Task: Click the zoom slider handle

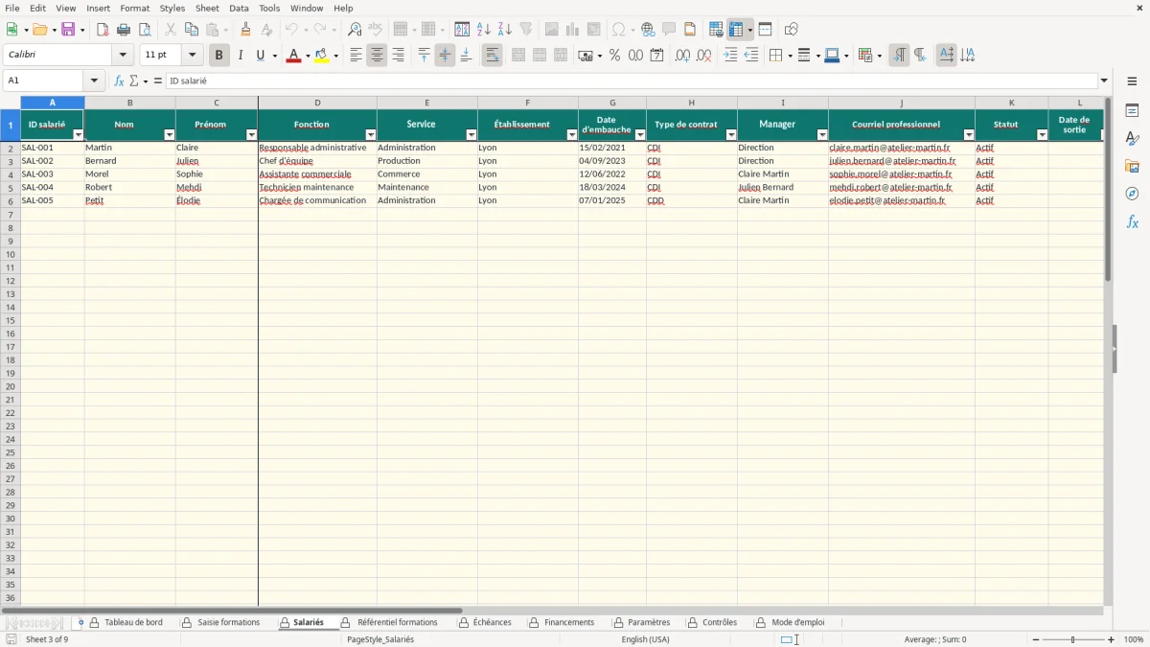Action: pos(1073,639)
